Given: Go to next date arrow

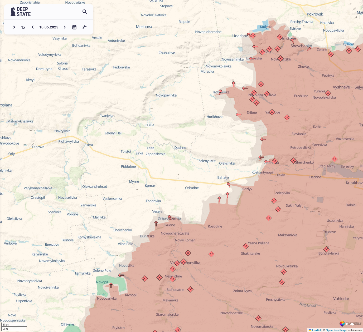Looking at the screenshot, I should pos(65,27).
